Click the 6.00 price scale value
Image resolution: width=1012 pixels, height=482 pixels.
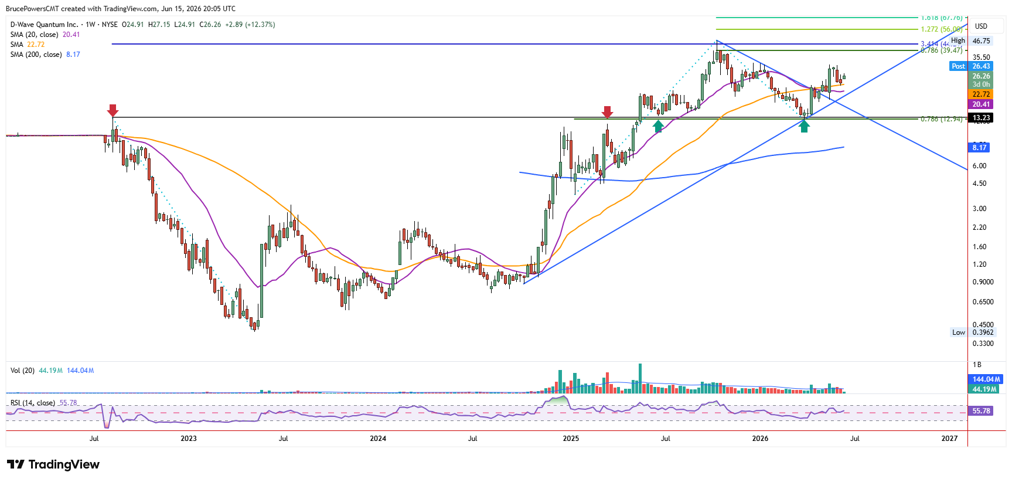pyautogui.click(x=980, y=166)
